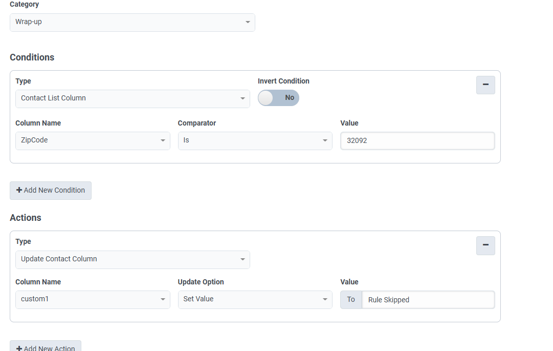
Task: Expand the custom1 Column Name dropdown
Action: click(x=93, y=299)
